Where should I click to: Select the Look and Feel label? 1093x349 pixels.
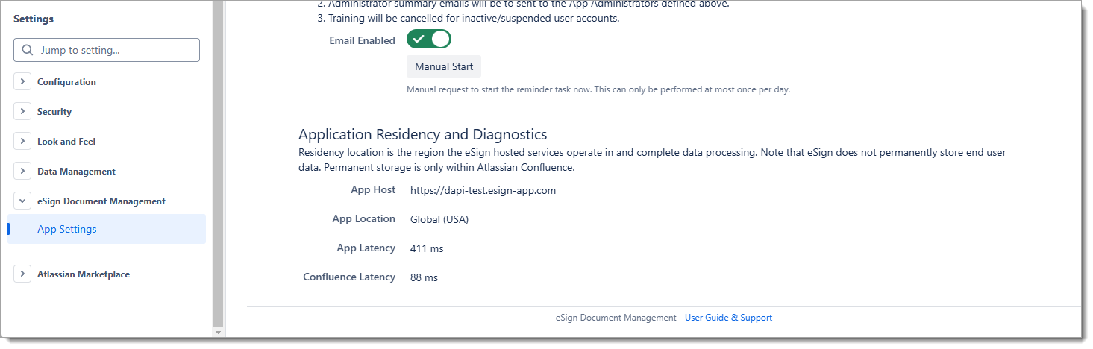(66, 142)
